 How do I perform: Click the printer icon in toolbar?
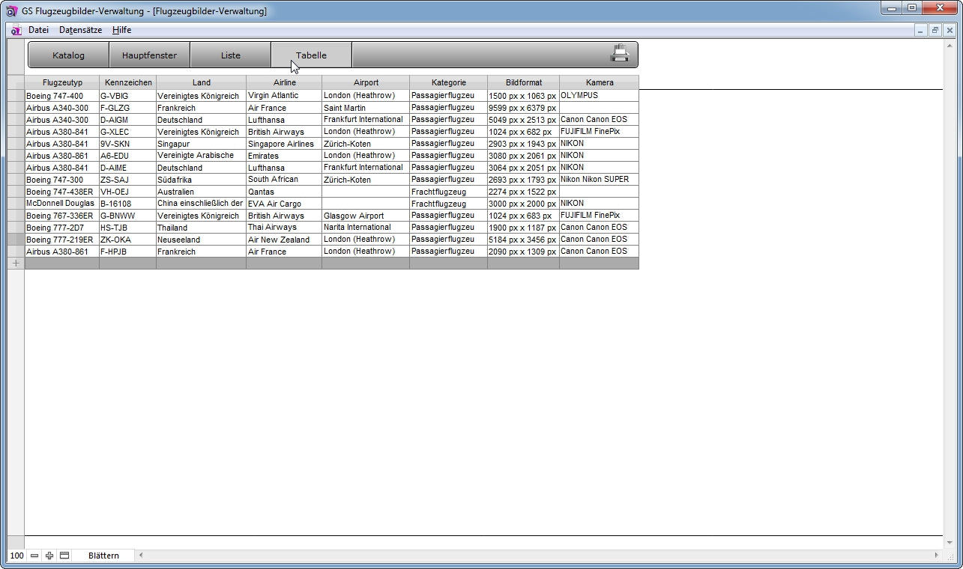point(620,54)
